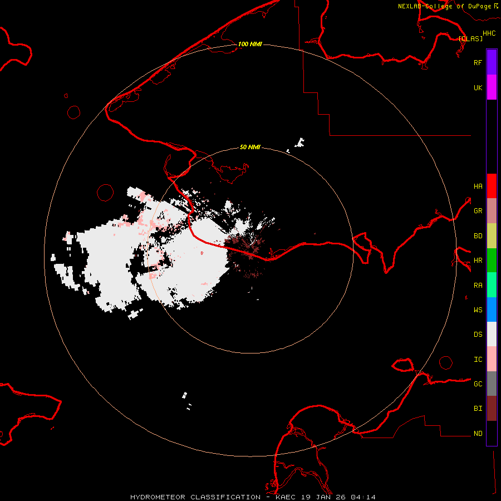Screen dimensions: 501x501
Task: Click the HR green legend swatch
Action: pyautogui.click(x=492, y=260)
